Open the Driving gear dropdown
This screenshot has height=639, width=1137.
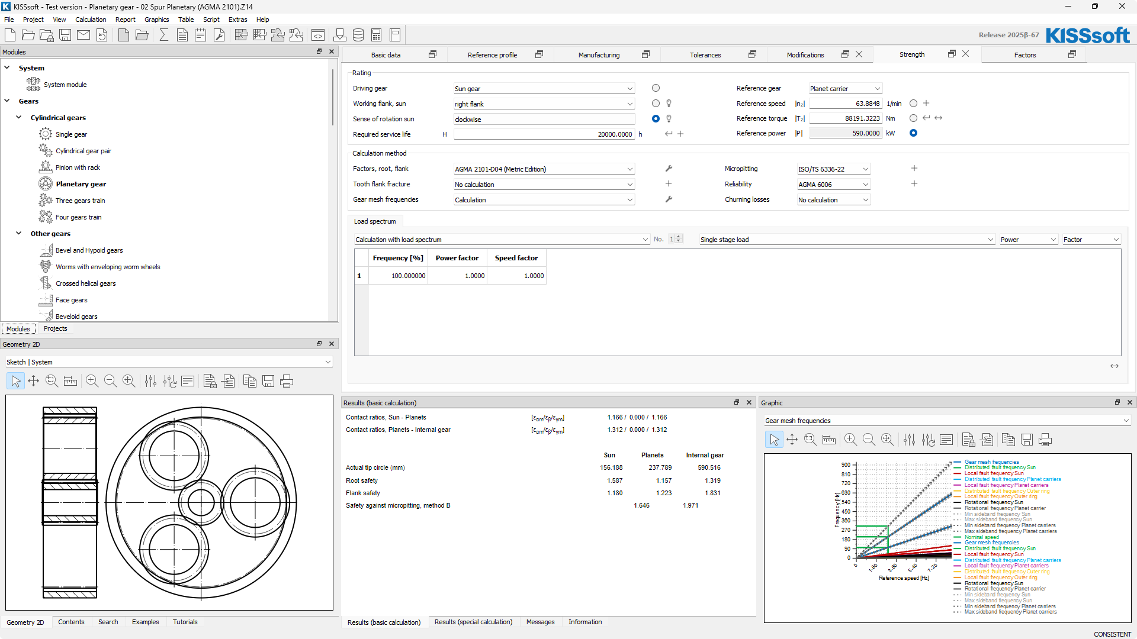pyautogui.click(x=544, y=89)
